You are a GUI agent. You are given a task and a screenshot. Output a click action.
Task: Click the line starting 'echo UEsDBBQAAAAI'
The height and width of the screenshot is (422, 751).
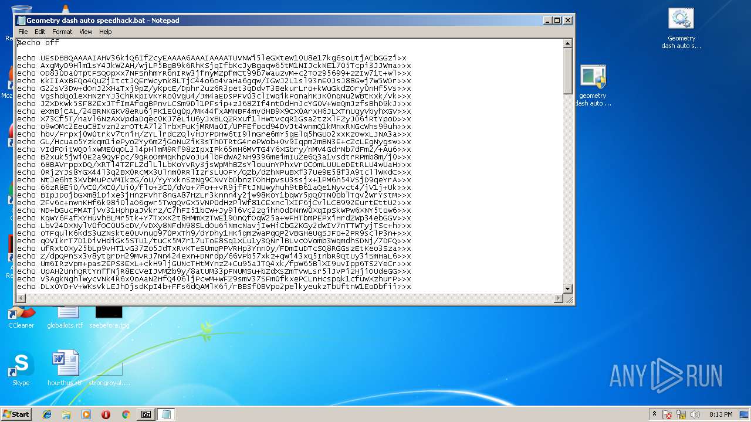point(212,58)
